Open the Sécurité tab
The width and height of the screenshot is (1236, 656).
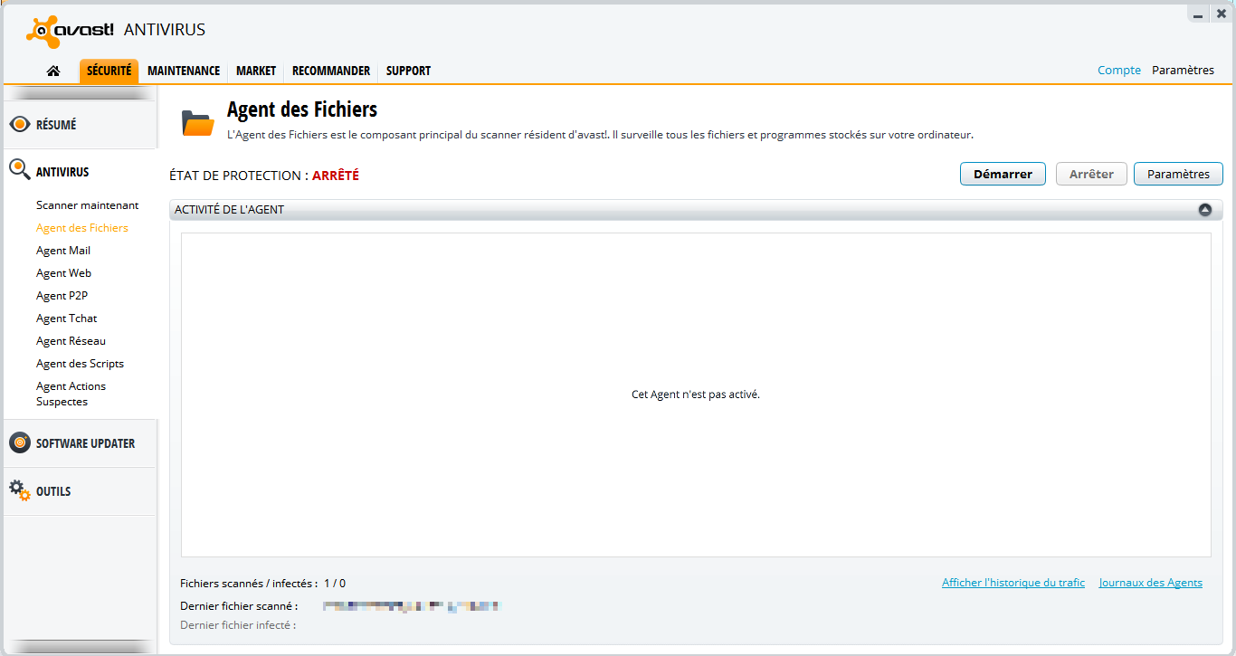(109, 71)
